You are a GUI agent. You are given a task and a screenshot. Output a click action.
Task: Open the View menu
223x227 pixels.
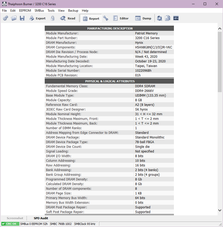pyautogui.click(x=61, y=11)
